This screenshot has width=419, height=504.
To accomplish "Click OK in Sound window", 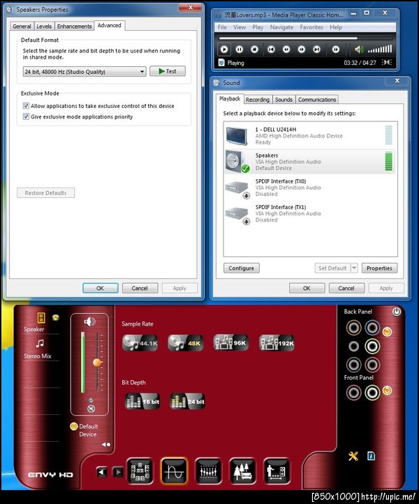I will click(307, 289).
